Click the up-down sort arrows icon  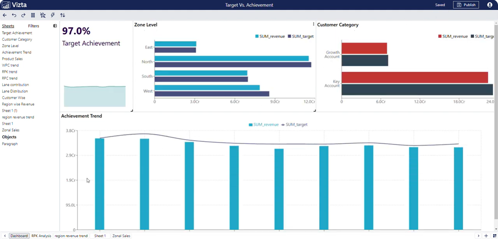coord(62,15)
